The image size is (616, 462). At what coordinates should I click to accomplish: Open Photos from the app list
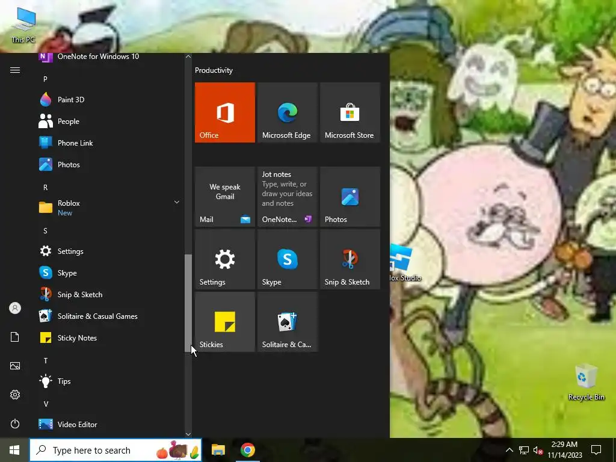109,165
